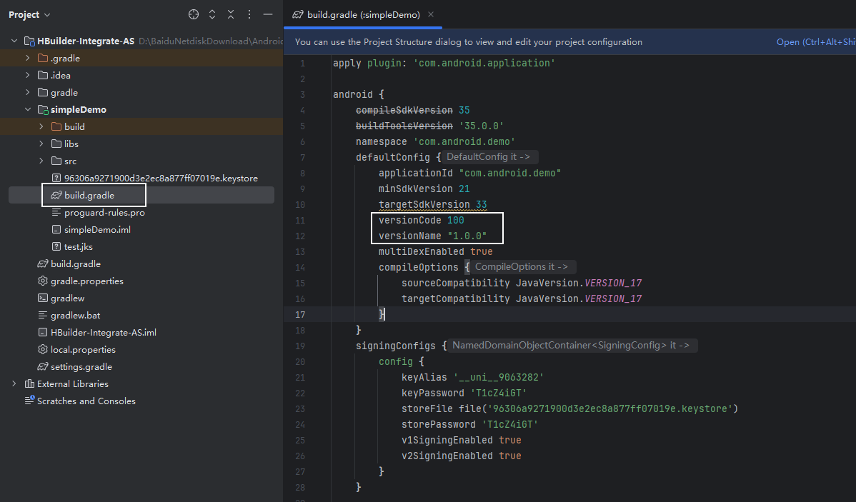
Task: Click the Expand All icon in Project panel
Action: (x=212, y=14)
